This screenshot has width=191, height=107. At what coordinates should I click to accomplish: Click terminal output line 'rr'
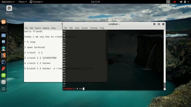coord(64,86)
